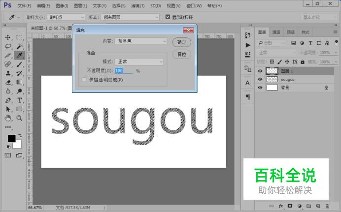Screen dimensions: 341x212
Task: Select the Eyedropper tool in toolbox
Action: (x=19, y=55)
